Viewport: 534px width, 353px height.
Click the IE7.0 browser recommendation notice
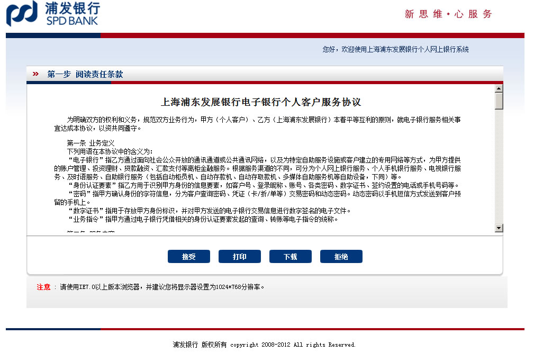(x=162, y=287)
